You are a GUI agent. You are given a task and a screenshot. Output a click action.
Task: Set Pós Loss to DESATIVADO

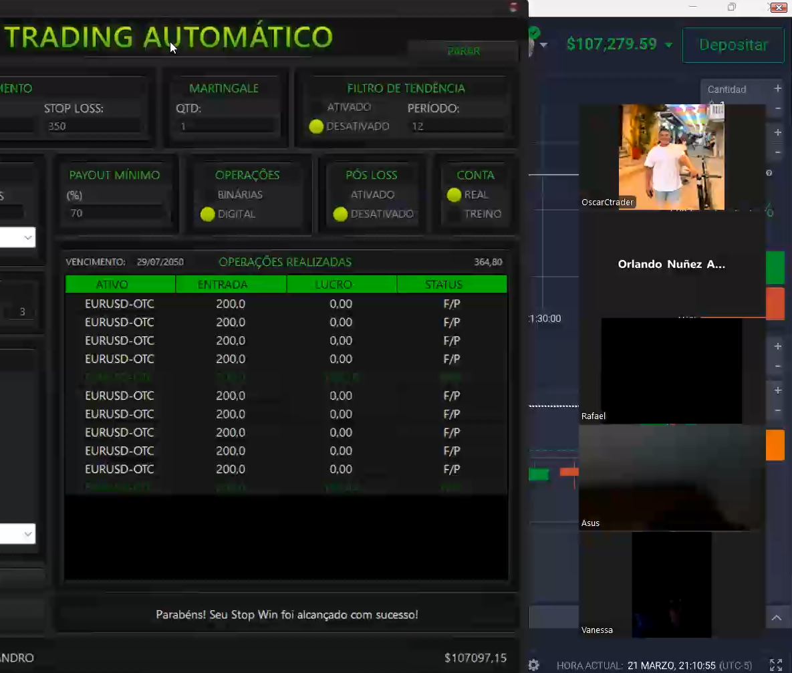(374, 215)
